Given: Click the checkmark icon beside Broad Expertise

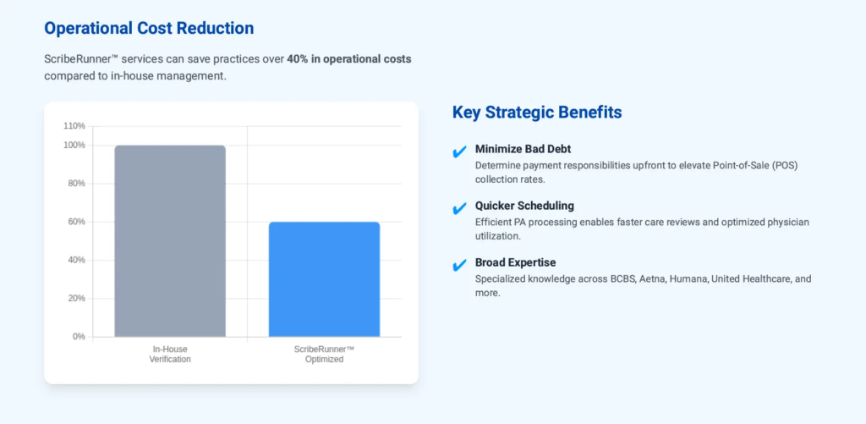Looking at the screenshot, I should 460,266.
